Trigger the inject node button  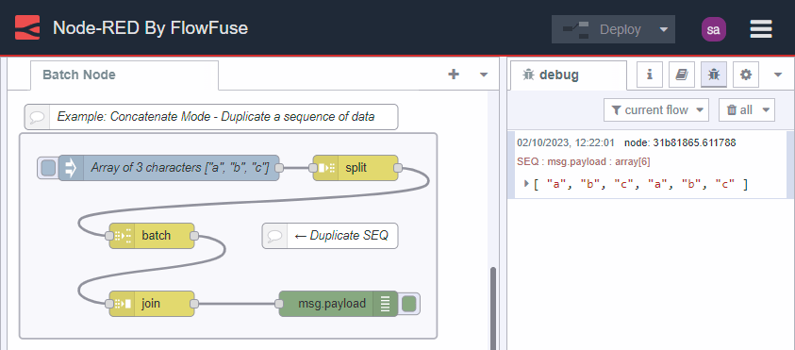(48, 168)
